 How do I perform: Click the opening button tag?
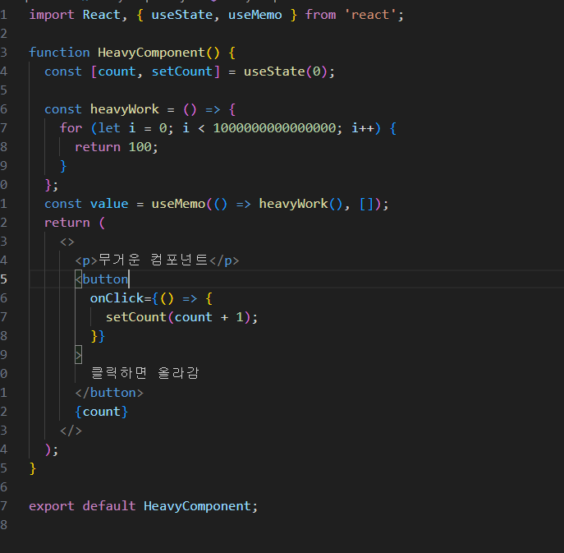pos(102,279)
